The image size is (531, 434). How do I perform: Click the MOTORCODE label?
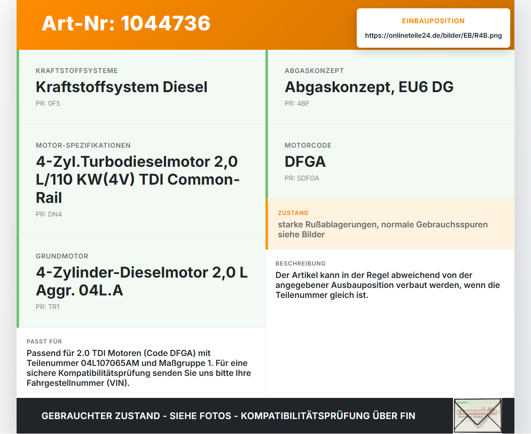[x=308, y=146]
